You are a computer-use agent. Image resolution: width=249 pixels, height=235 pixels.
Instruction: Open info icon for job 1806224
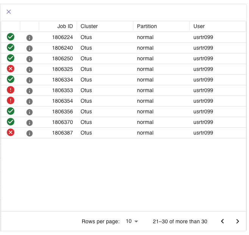pos(30,38)
